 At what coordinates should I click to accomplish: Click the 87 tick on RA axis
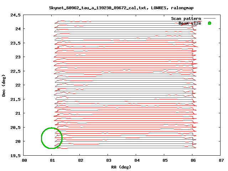(222, 161)
